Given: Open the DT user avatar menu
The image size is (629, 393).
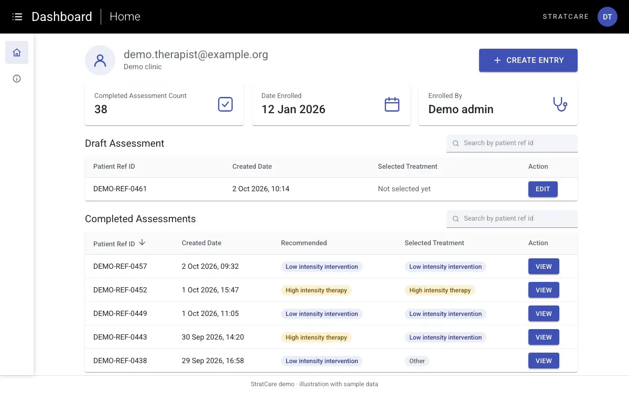Looking at the screenshot, I should [607, 17].
